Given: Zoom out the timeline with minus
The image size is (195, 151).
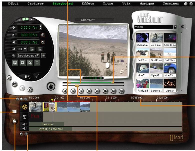Looking at the screenshot, I should (x=22, y=99).
